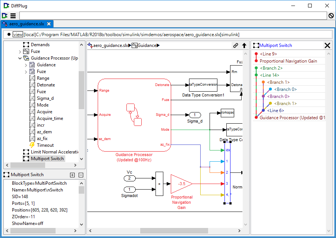Click the Data Type Conversion1 block
The image size is (336, 238).
203,85
